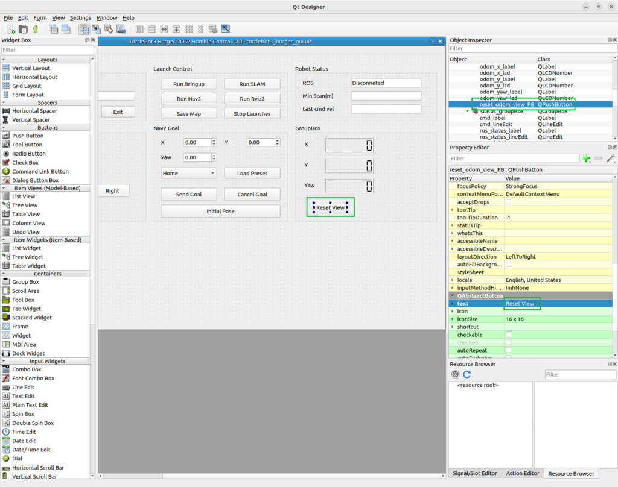
Task: Open the Home preset combo box
Action: tap(189, 173)
